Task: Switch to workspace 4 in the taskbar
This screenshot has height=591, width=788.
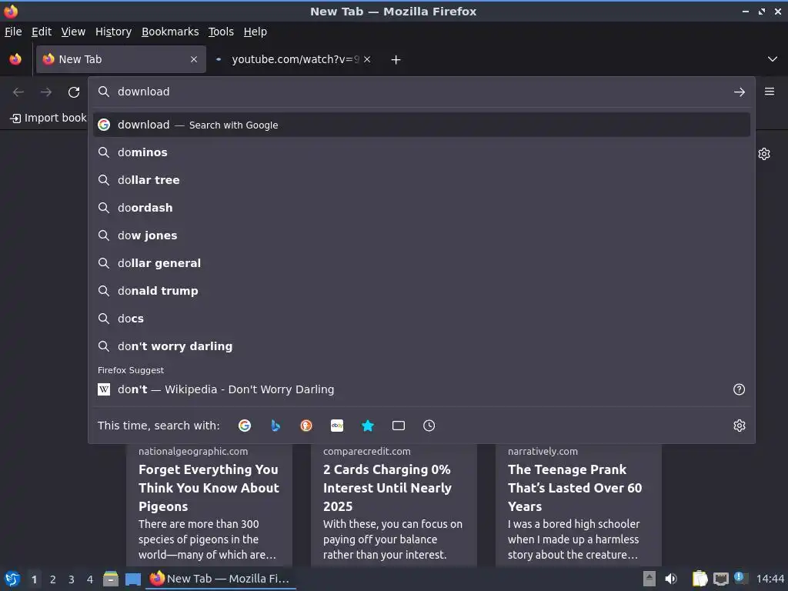Action: click(x=90, y=579)
